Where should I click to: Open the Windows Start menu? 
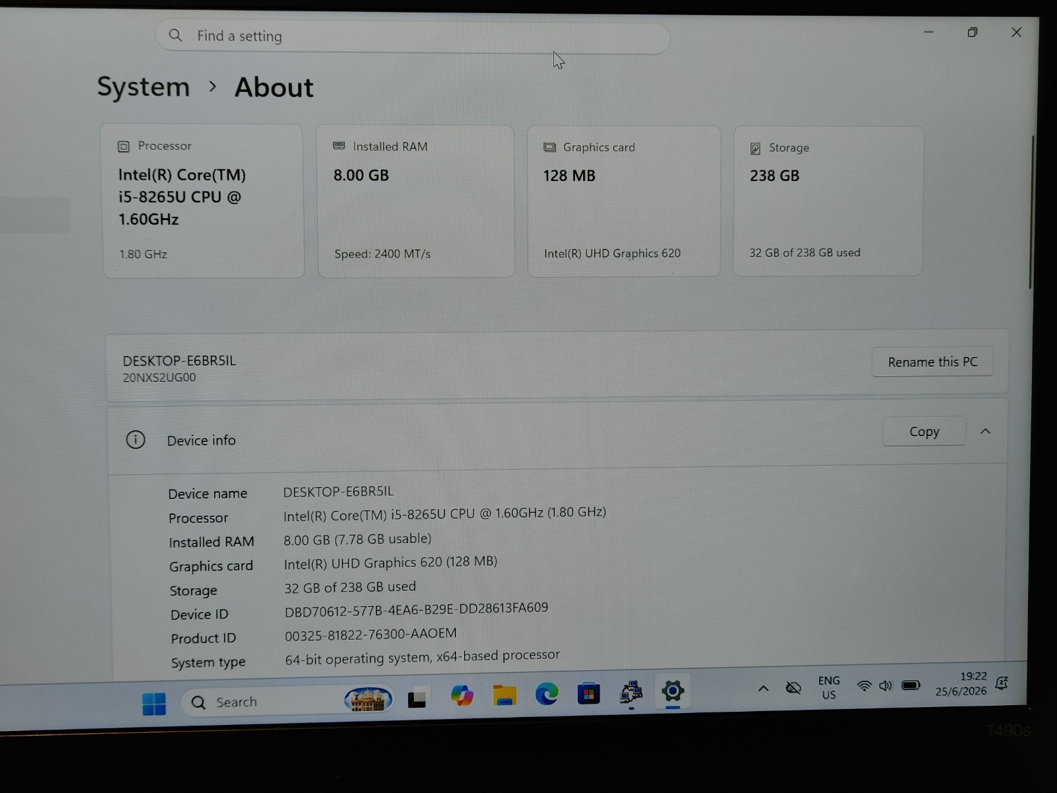click(154, 704)
